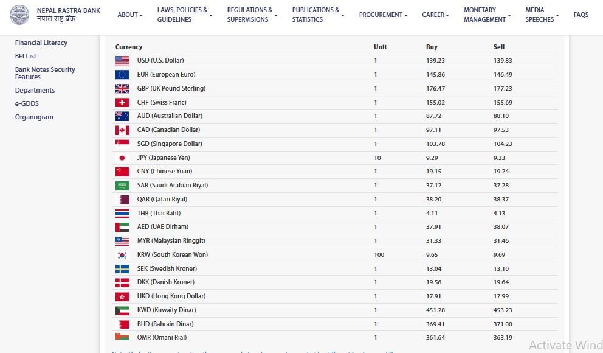Open the FAQs menu item
The height and width of the screenshot is (353, 603).
(x=581, y=15)
